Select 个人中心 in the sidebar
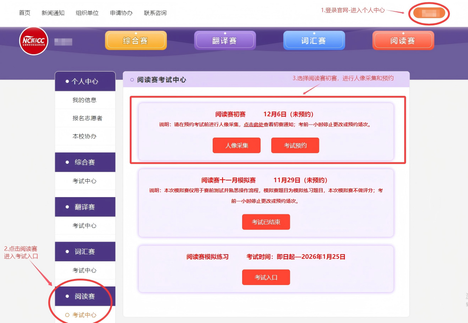This screenshot has height=323, width=468. (x=85, y=81)
